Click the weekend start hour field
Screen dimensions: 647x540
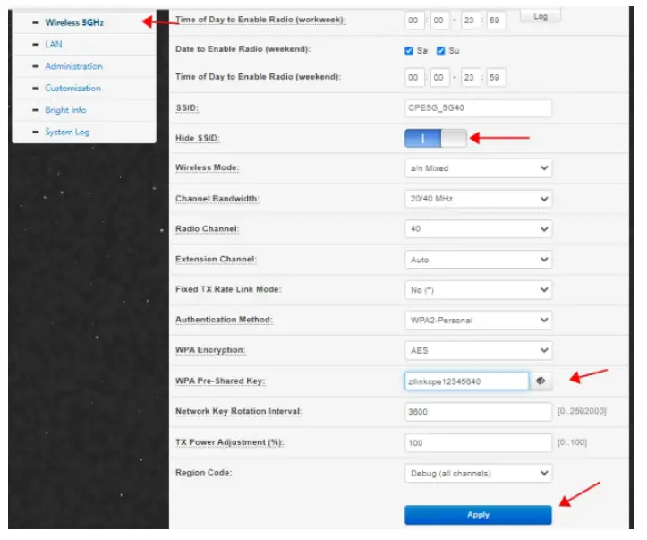[x=414, y=78]
